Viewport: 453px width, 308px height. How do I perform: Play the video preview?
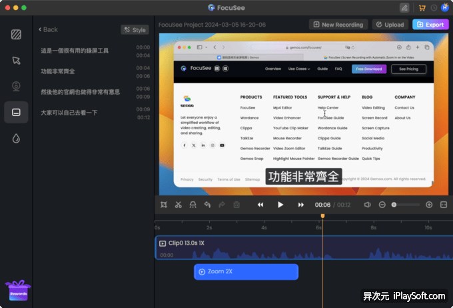point(280,205)
